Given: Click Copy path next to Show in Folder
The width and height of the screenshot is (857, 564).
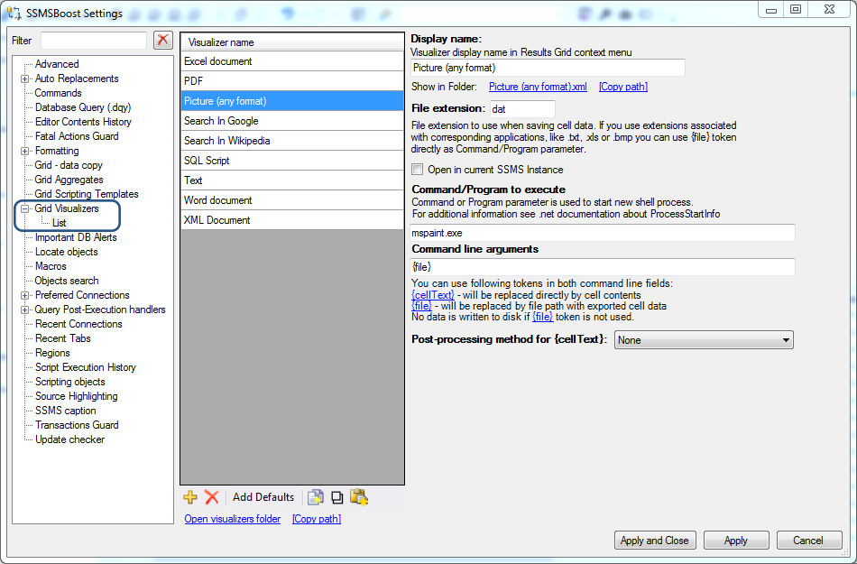Looking at the screenshot, I should [x=623, y=87].
